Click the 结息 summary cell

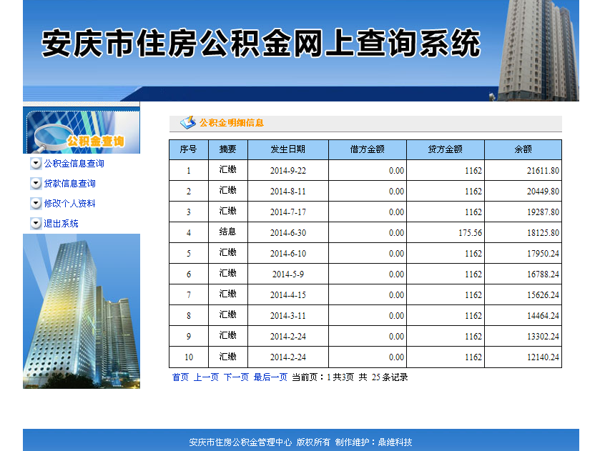click(228, 232)
